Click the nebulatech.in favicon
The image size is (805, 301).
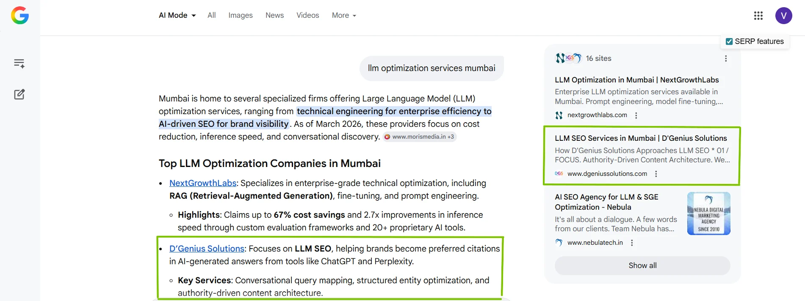[x=559, y=243]
